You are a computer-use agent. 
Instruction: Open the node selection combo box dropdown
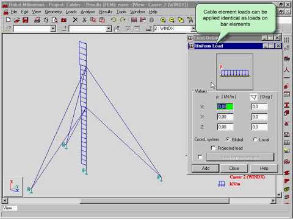(53, 29)
